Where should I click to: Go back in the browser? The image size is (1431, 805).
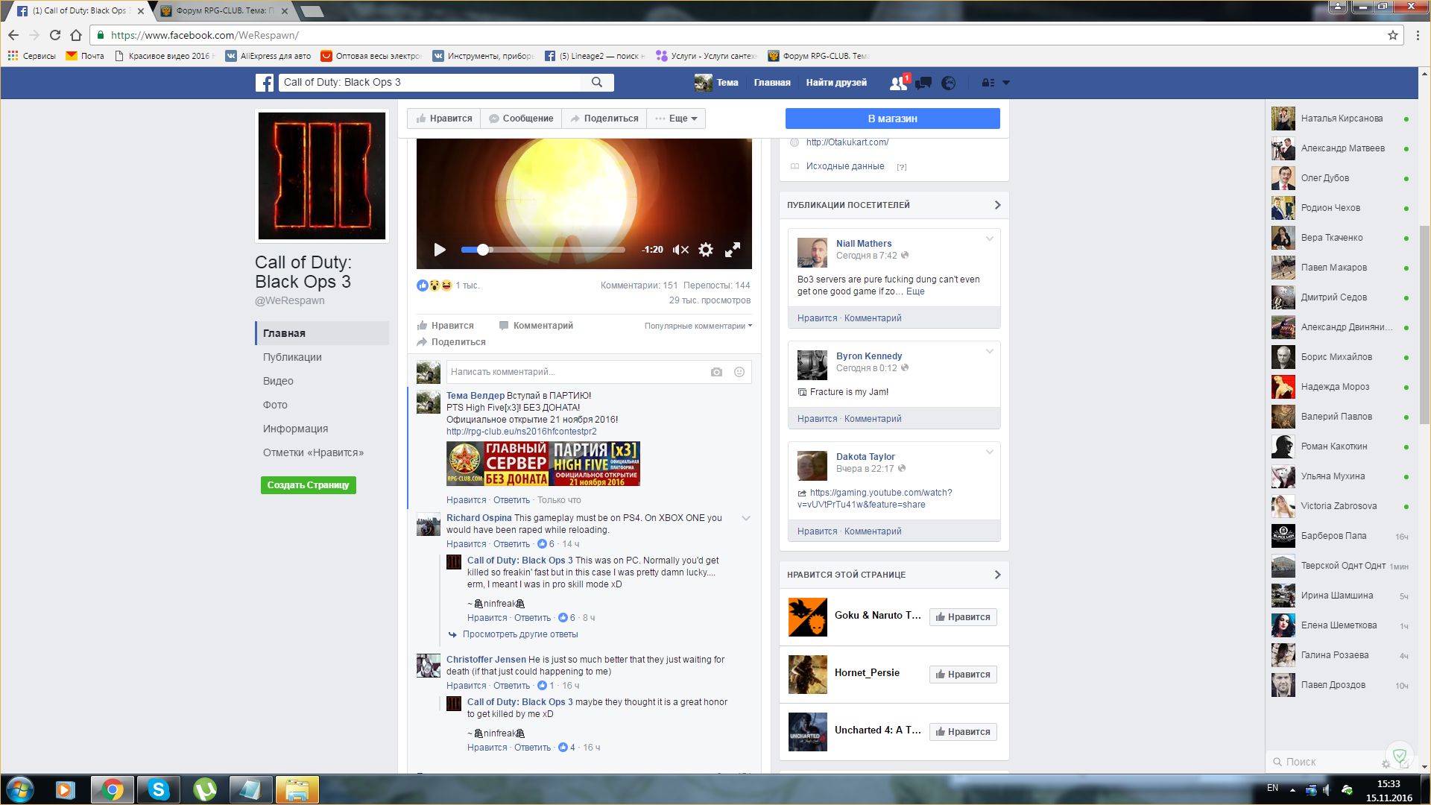pos(13,35)
